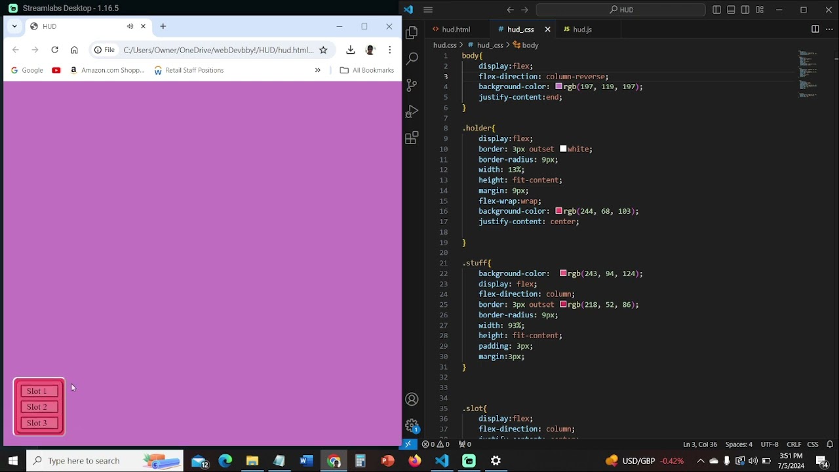This screenshot has height=472, width=839.
Task: Click the white border color swatch on line 10
Action: pos(563,149)
